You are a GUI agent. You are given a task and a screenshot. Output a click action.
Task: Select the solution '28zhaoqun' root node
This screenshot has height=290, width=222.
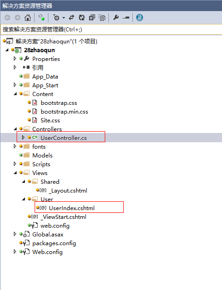click(x=56, y=42)
